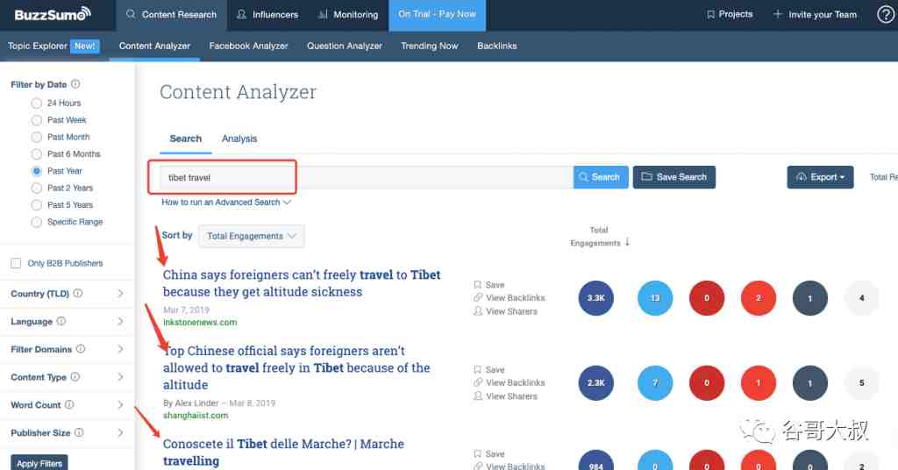Click the Filter Domains info icon
898x470 pixels.
[81, 349]
